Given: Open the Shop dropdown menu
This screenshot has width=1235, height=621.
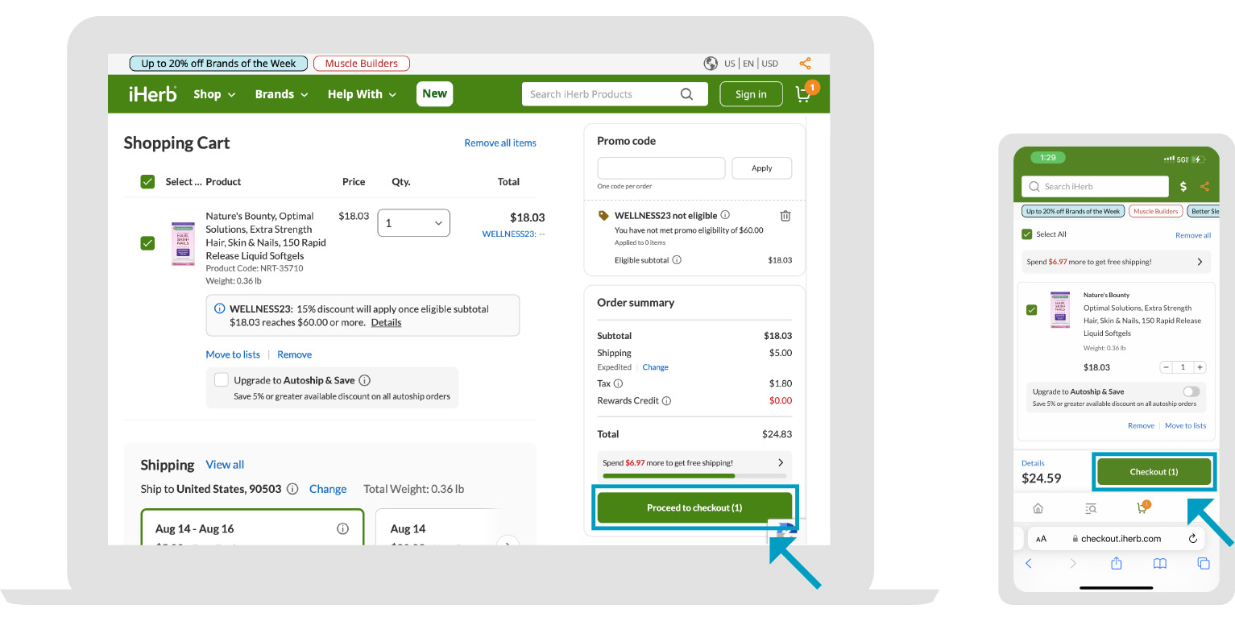Looking at the screenshot, I should [214, 94].
